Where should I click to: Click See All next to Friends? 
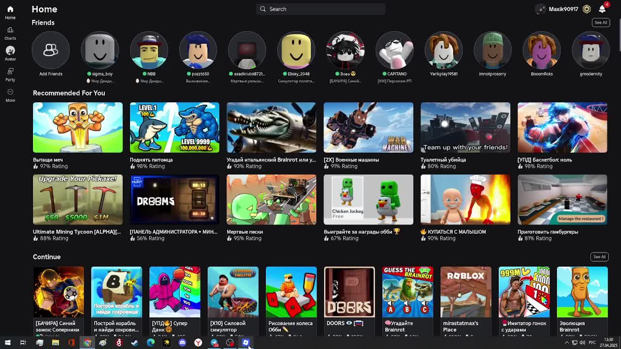click(601, 22)
